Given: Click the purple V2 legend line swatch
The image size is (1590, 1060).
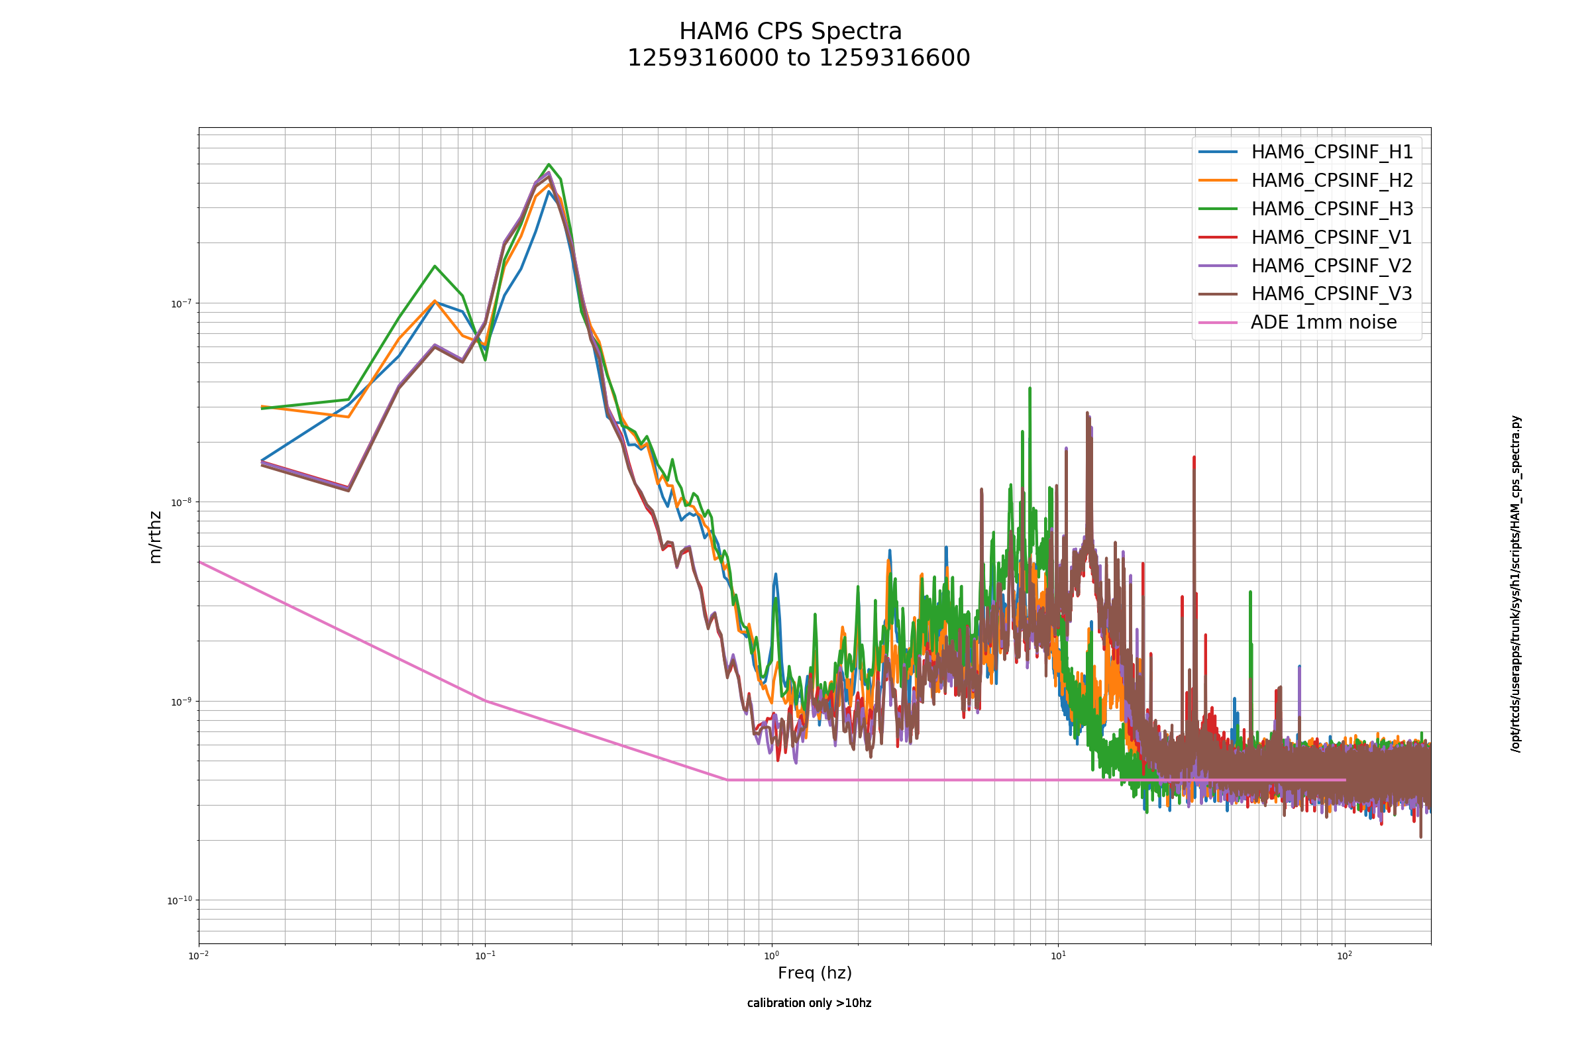Looking at the screenshot, I should pos(1218,266).
